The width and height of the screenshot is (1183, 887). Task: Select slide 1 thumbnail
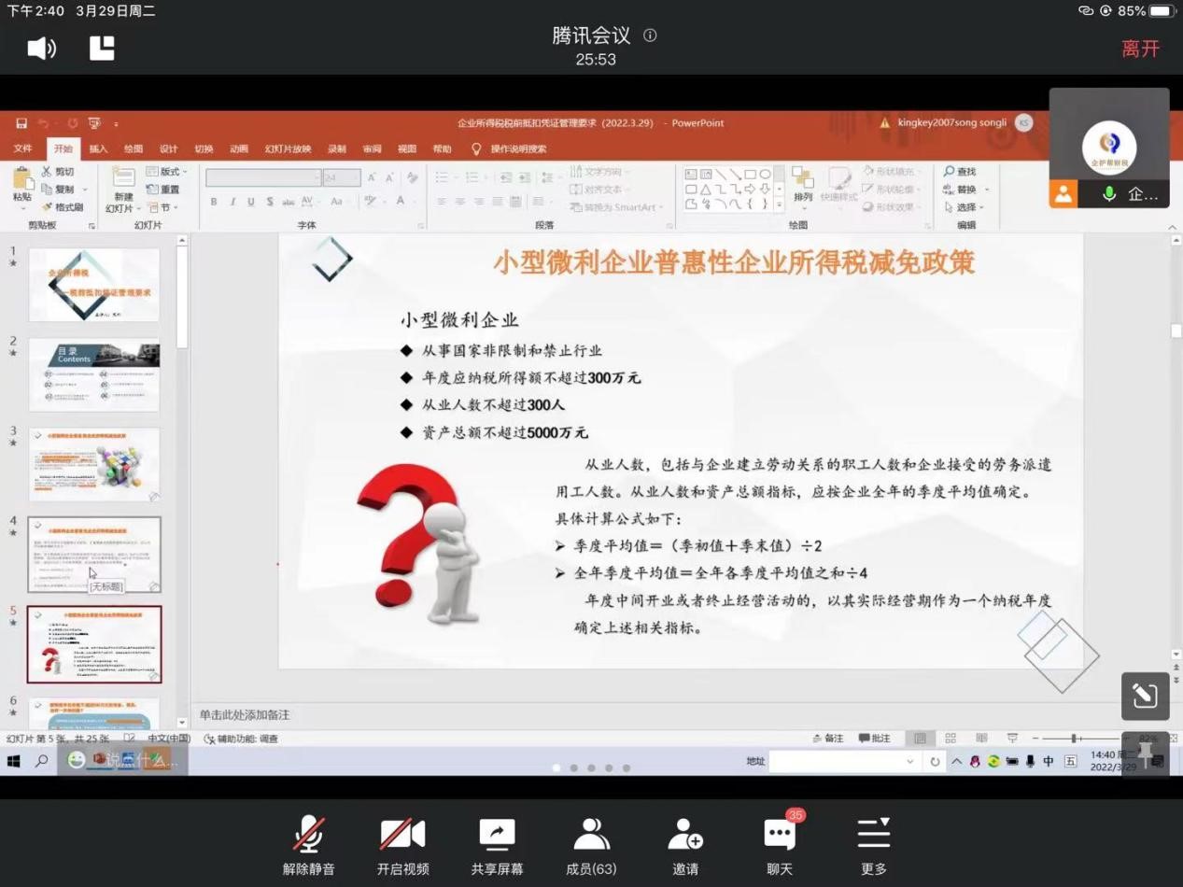[94, 285]
